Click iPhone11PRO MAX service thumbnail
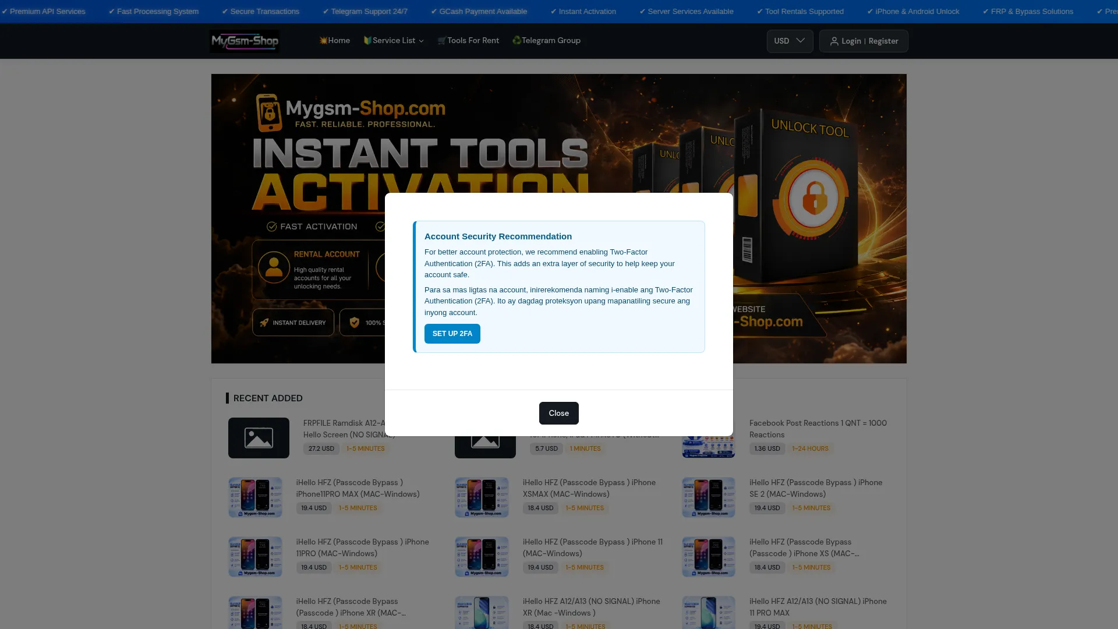 pos(255,497)
